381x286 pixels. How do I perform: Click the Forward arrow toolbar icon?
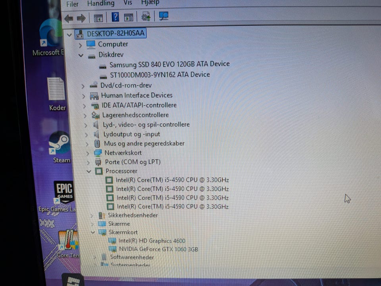click(81, 18)
